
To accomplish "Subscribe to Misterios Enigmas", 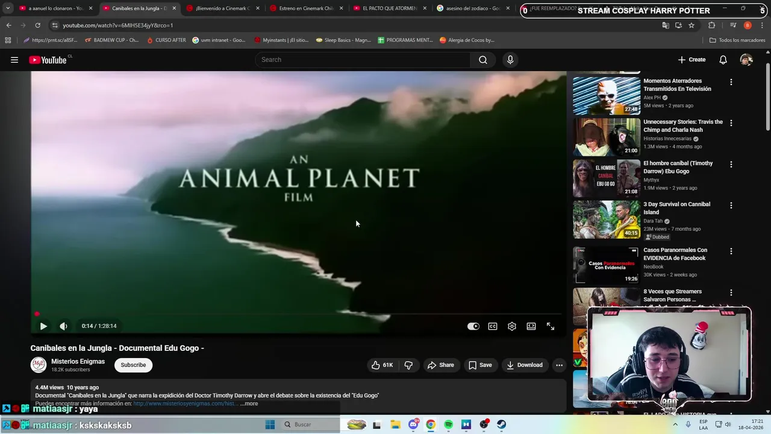I will 133,365.
